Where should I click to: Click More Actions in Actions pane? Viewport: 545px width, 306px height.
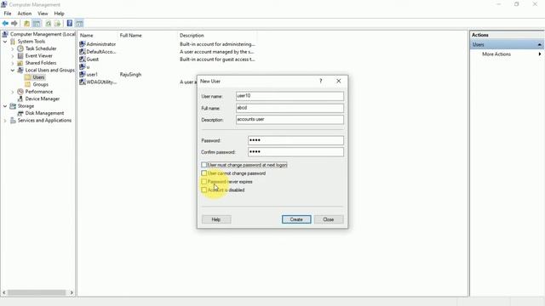(496, 54)
